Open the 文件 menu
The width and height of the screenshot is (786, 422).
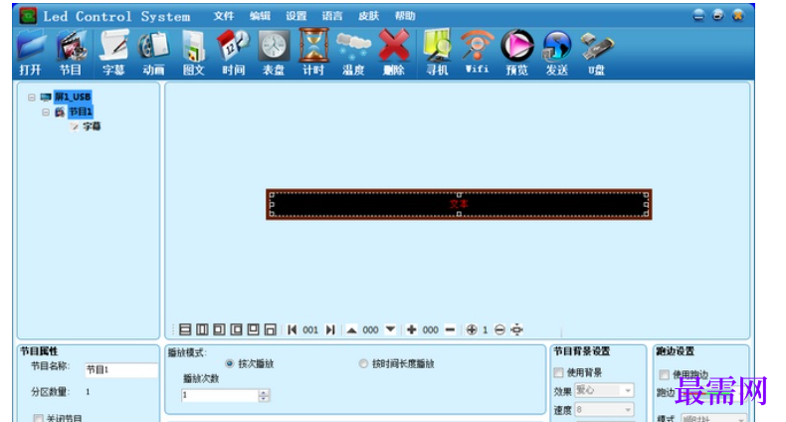[x=224, y=16]
